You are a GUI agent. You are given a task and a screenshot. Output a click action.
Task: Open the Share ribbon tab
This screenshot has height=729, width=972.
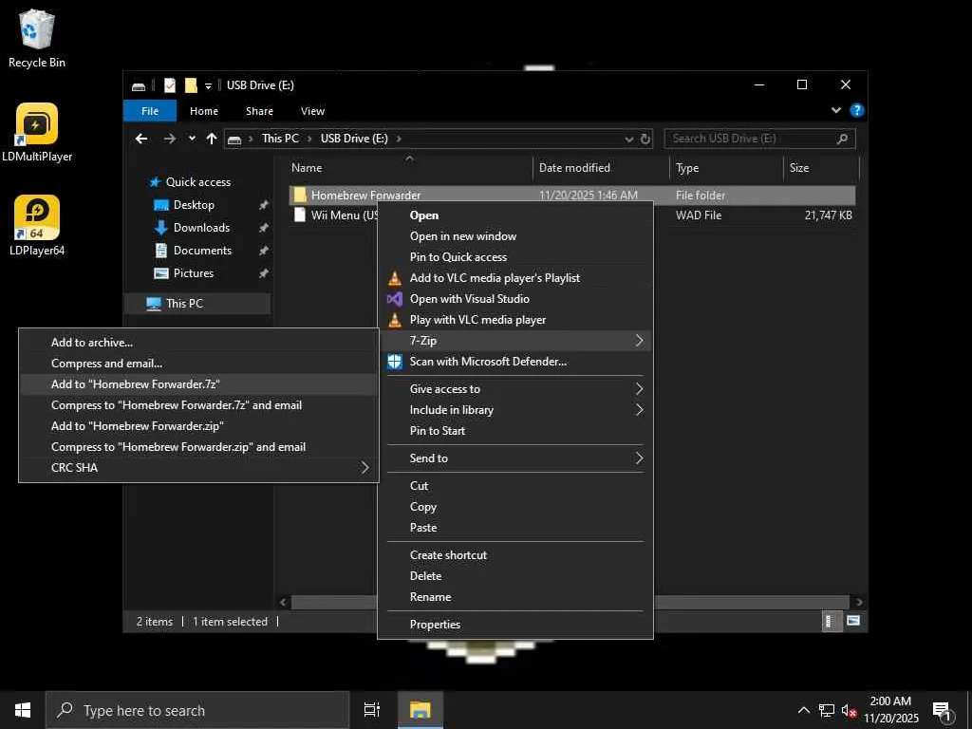point(259,111)
